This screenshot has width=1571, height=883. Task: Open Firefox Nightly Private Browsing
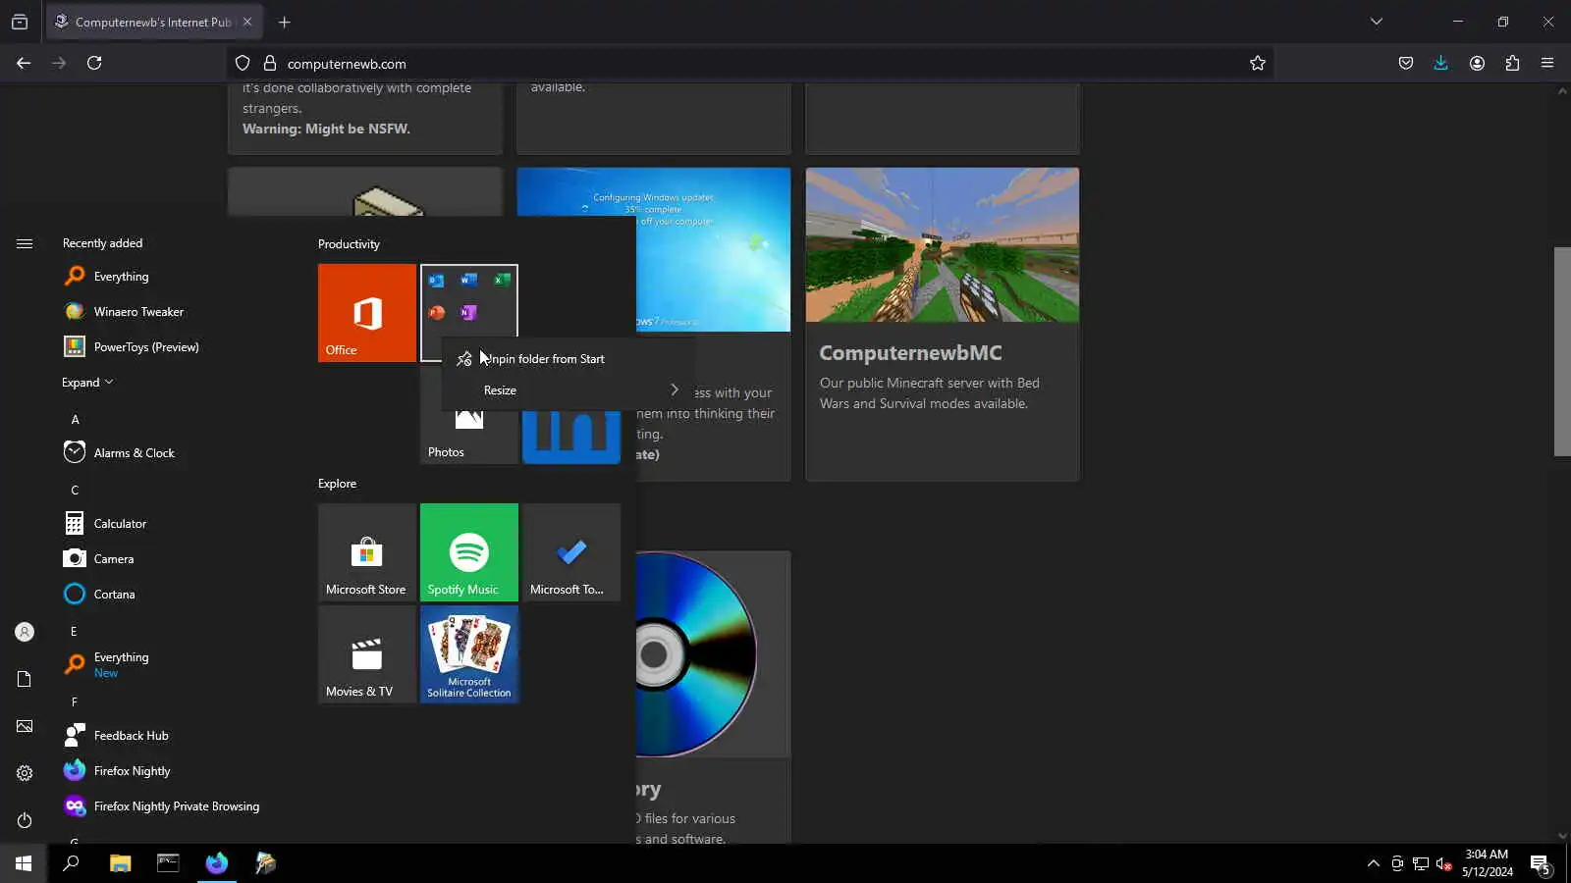(x=177, y=806)
